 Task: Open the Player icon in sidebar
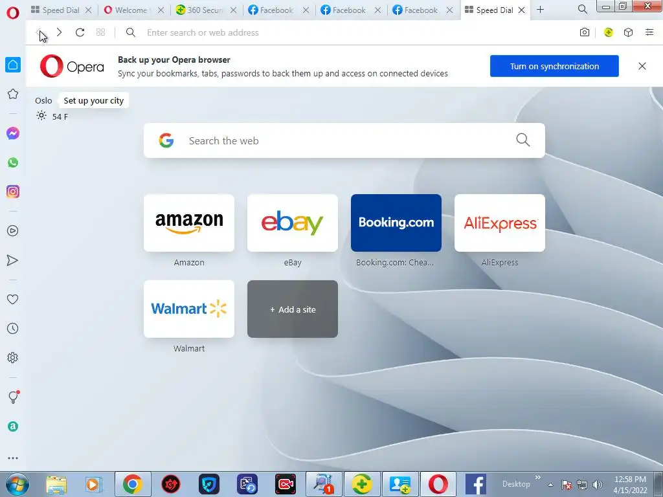coord(13,231)
